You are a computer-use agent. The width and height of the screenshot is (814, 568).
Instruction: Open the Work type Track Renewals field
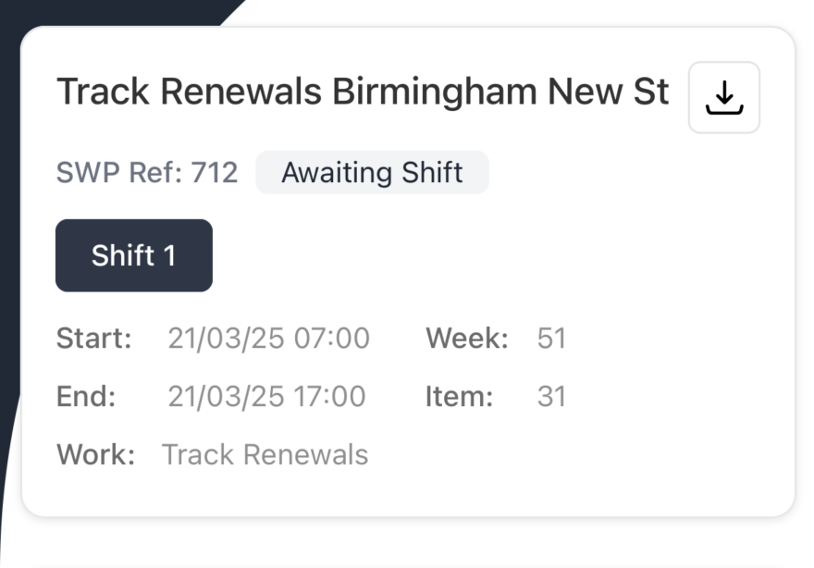[x=265, y=455]
